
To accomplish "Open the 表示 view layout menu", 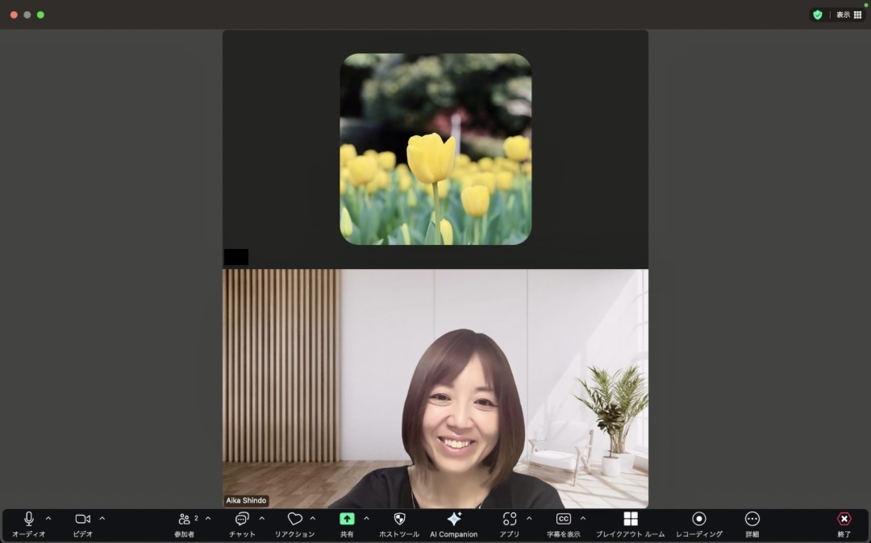I will (849, 15).
